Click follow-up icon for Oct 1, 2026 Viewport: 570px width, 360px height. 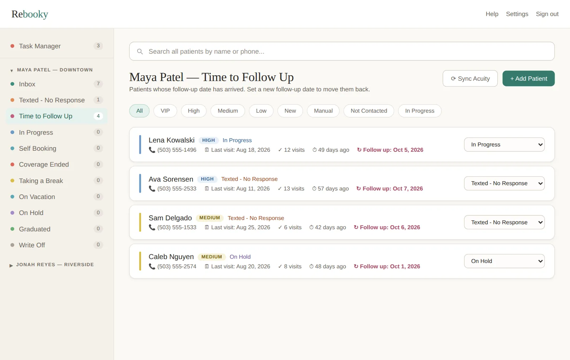(356, 267)
